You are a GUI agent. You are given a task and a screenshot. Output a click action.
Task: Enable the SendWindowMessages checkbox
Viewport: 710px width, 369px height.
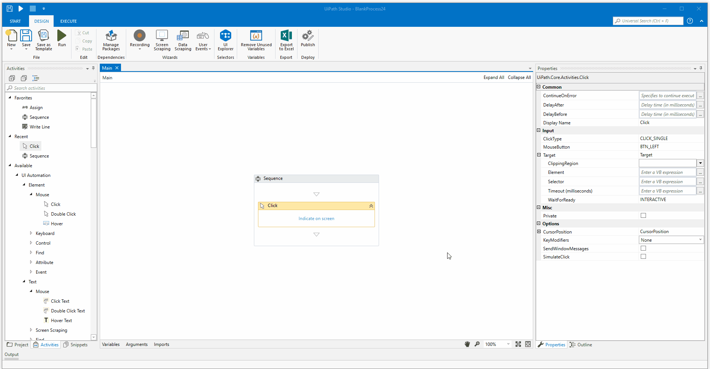click(x=643, y=248)
